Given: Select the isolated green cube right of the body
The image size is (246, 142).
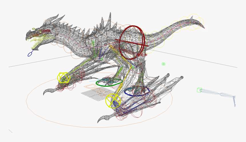Looking at the screenshot, I should 163,64.
